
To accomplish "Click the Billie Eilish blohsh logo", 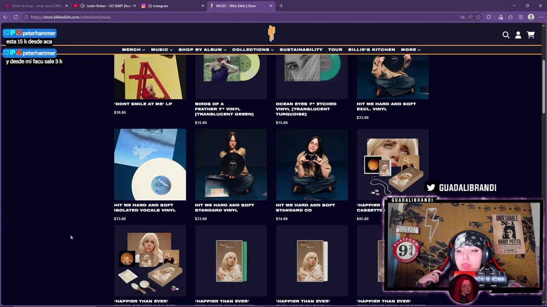I will point(271,33).
